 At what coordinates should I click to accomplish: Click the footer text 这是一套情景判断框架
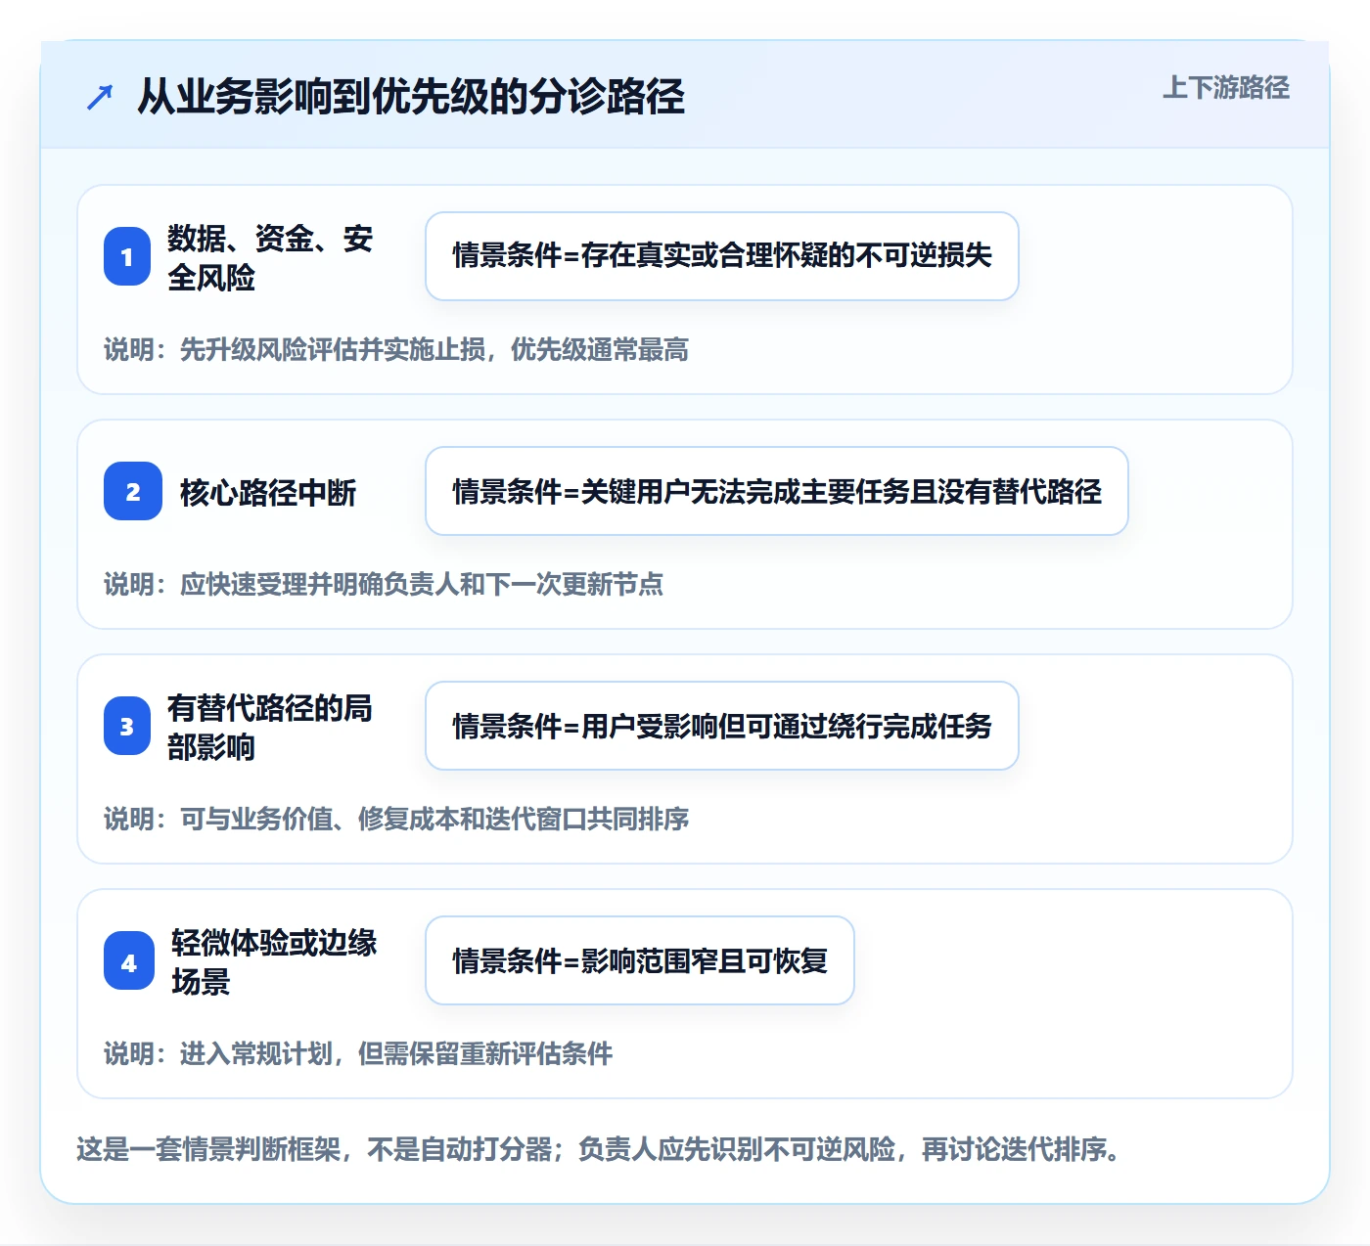[x=208, y=1148]
